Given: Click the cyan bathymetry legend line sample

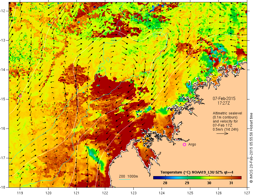Looking at the screenshot, I should point(125,179).
